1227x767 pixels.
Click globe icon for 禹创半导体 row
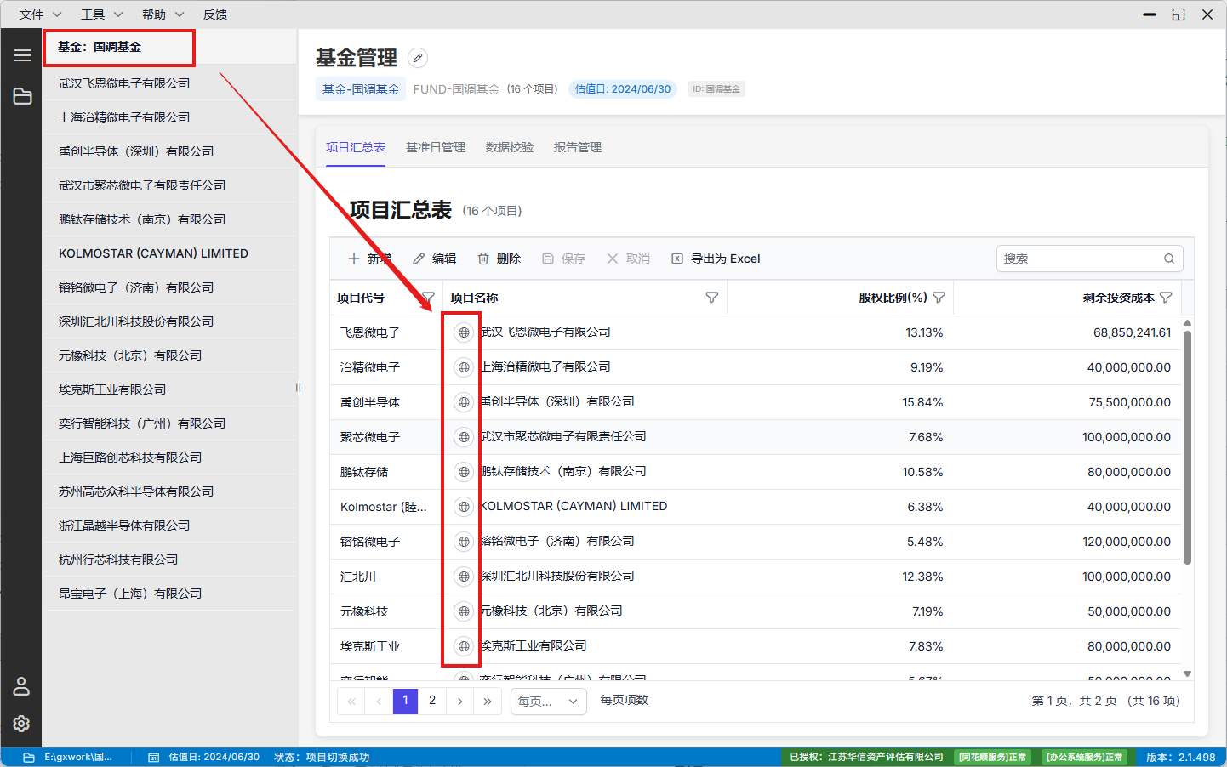tap(464, 402)
